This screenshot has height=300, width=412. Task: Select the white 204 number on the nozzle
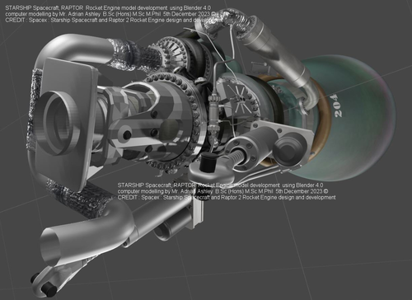click(339, 105)
